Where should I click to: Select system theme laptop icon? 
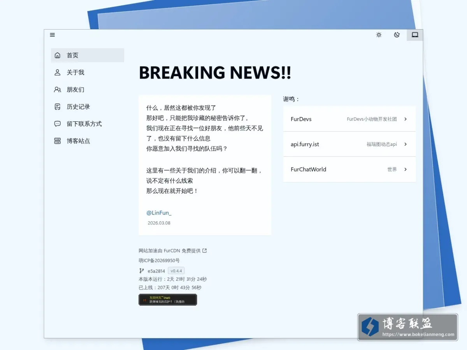coord(415,35)
